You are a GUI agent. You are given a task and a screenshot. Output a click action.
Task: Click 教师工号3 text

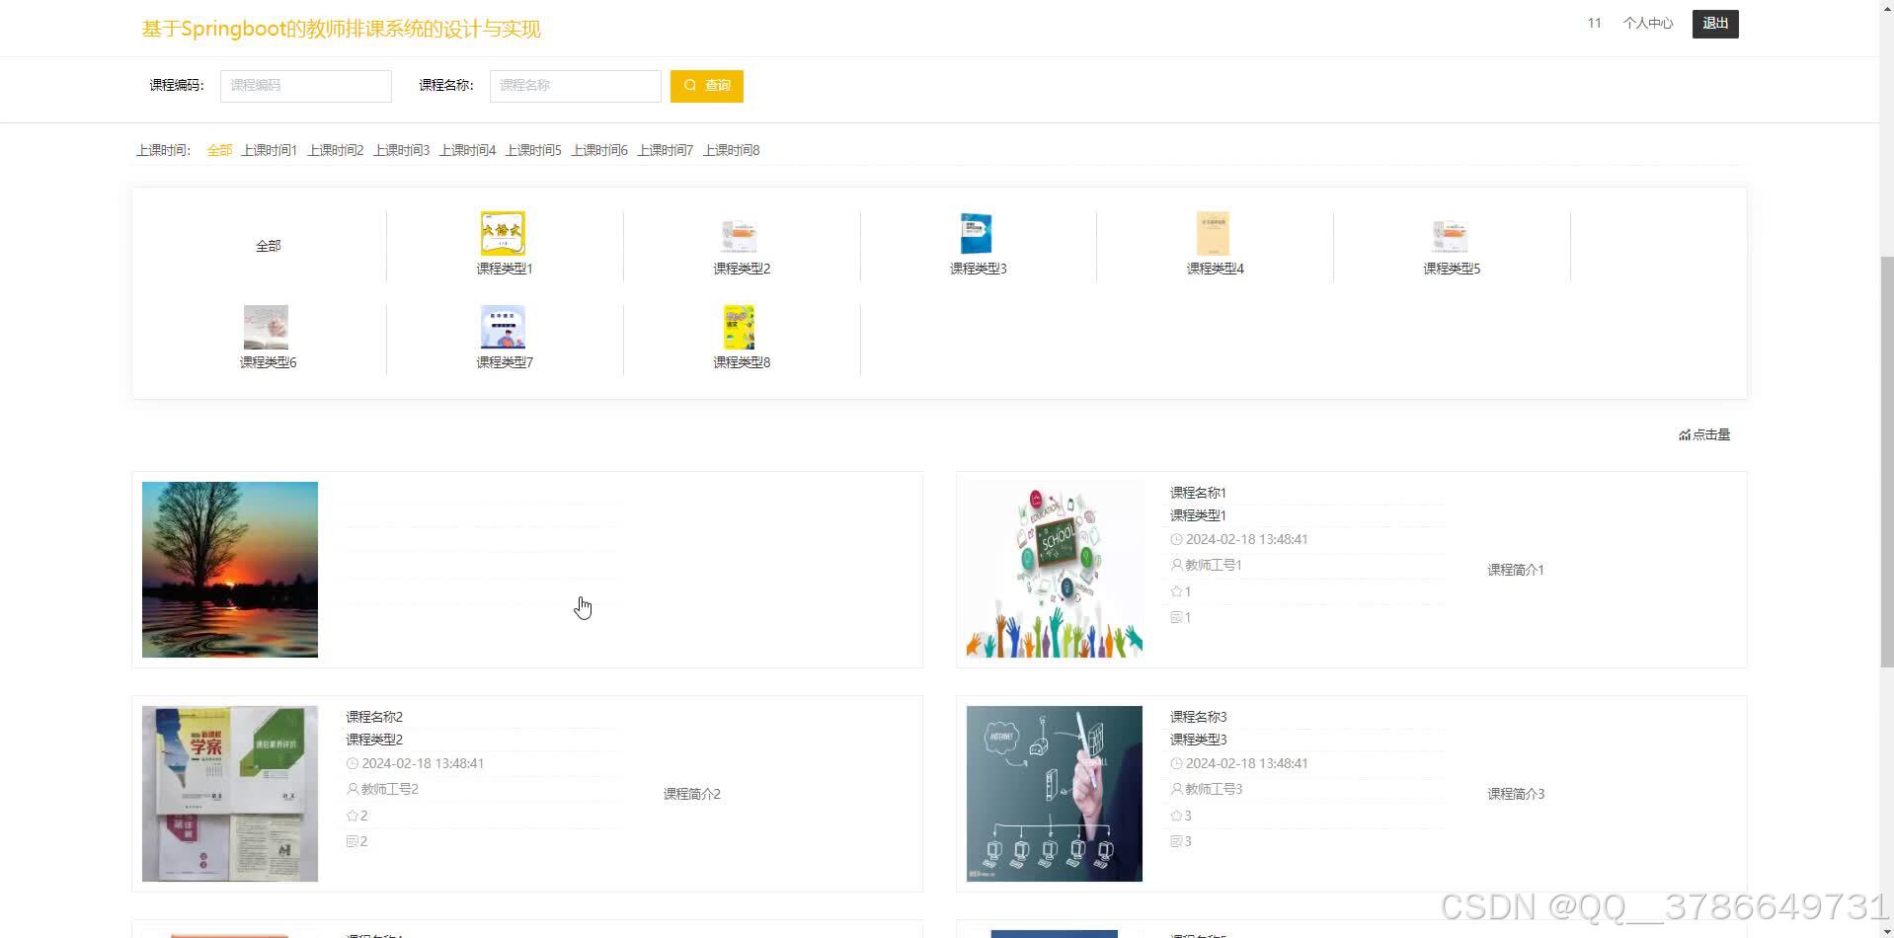coord(1214,789)
